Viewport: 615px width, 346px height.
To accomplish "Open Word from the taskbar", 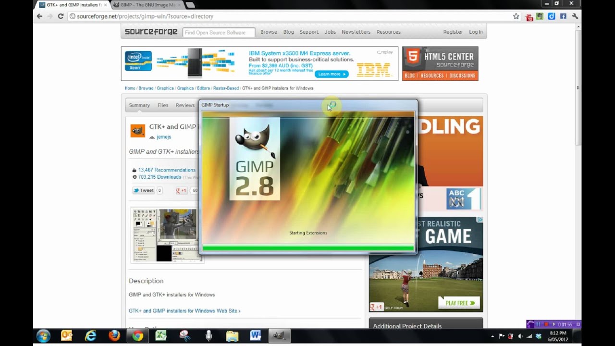I will click(x=256, y=335).
